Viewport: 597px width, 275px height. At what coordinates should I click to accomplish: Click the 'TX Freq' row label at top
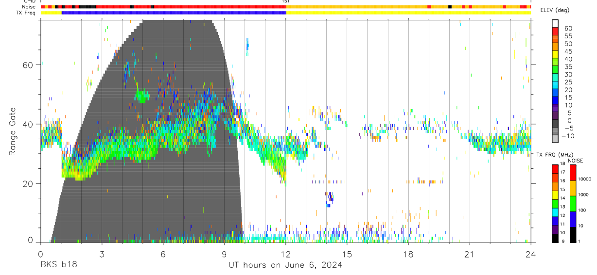[x=26, y=13]
